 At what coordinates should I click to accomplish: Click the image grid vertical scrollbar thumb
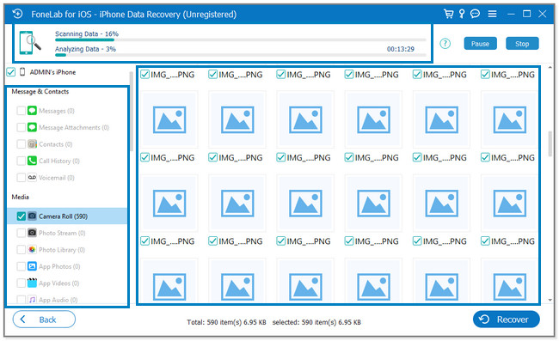[550, 143]
